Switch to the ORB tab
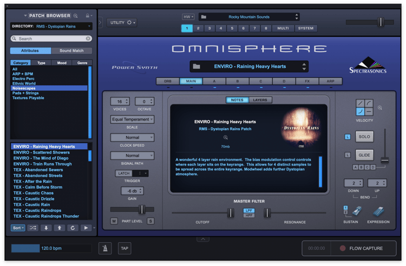The height and width of the screenshot is (266, 406). click(x=167, y=81)
